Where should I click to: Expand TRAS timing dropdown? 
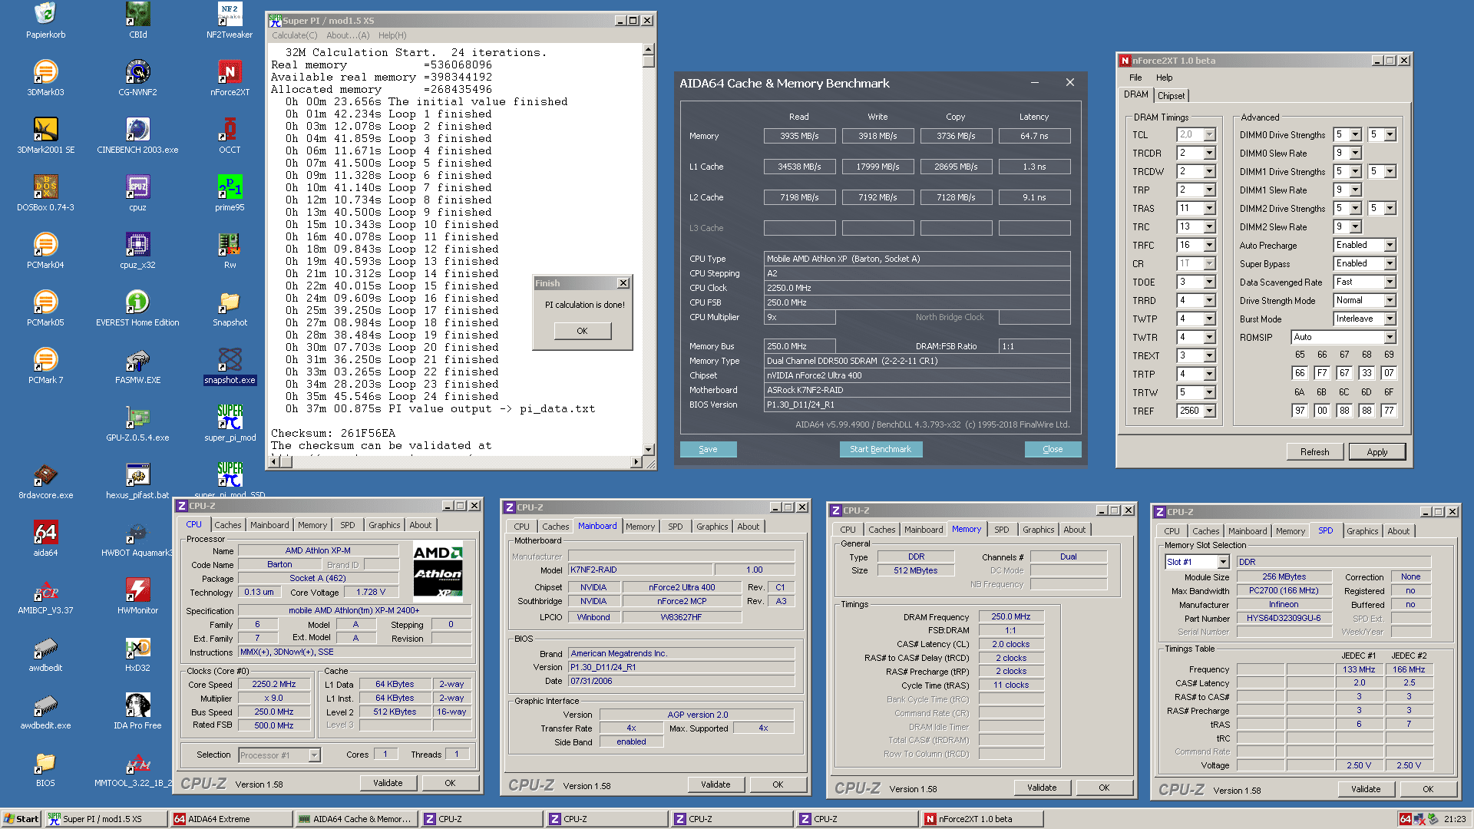coord(1209,209)
